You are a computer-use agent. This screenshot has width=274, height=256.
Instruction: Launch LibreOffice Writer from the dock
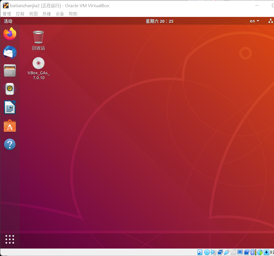pyautogui.click(x=10, y=107)
